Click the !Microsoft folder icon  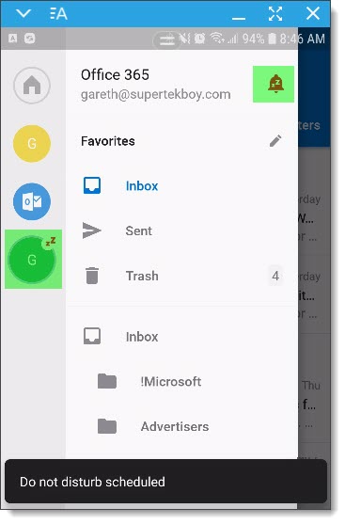[x=107, y=382]
